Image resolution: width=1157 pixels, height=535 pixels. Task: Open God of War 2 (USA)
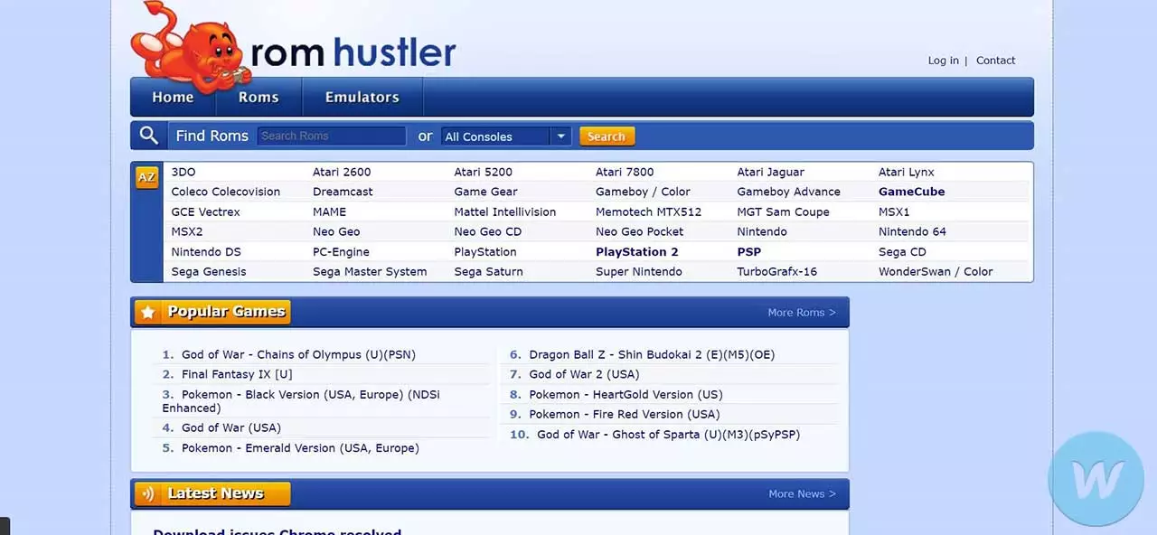(x=584, y=374)
